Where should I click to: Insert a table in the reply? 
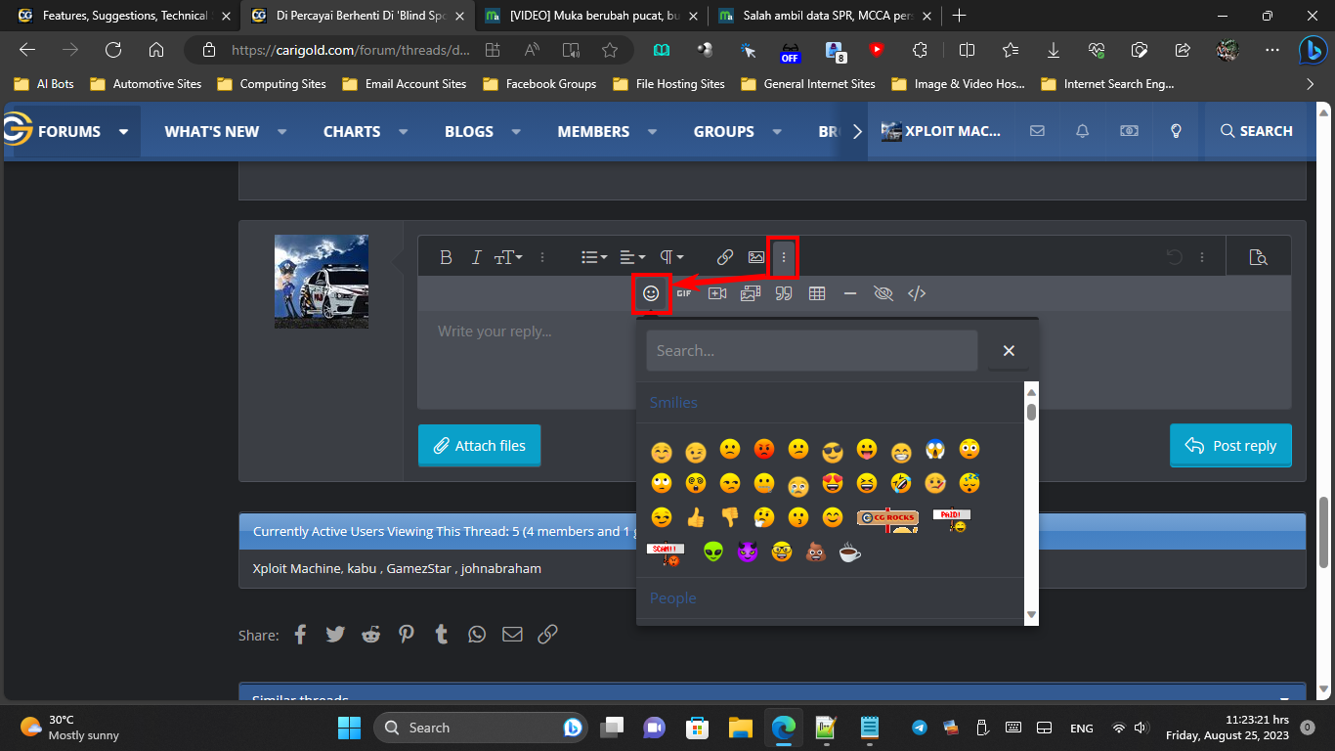[817, 292]
